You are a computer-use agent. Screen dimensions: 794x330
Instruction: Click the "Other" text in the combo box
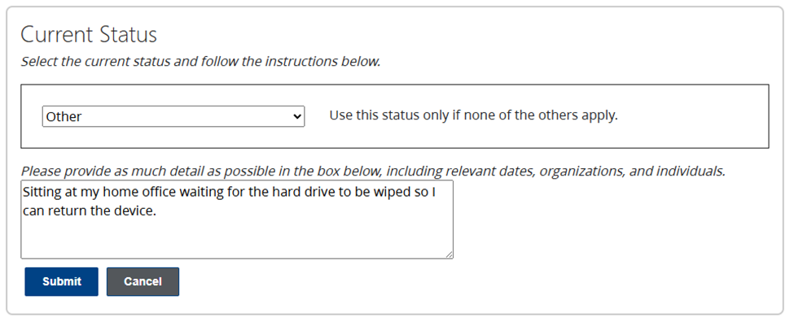pyautogui.click(x=64, y=117)
